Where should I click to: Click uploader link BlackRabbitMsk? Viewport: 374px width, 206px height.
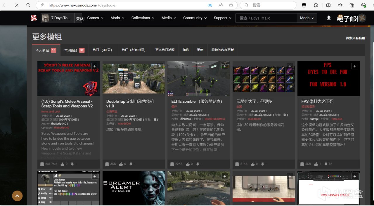215,119
